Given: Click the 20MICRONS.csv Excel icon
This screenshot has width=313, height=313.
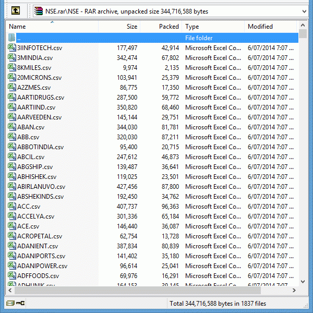Looking at the screenshot, I should coord(12,77).
